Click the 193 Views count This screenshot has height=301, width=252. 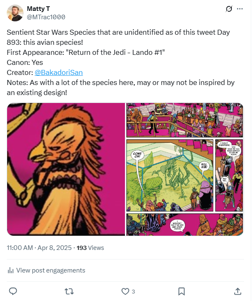(90, 248)
